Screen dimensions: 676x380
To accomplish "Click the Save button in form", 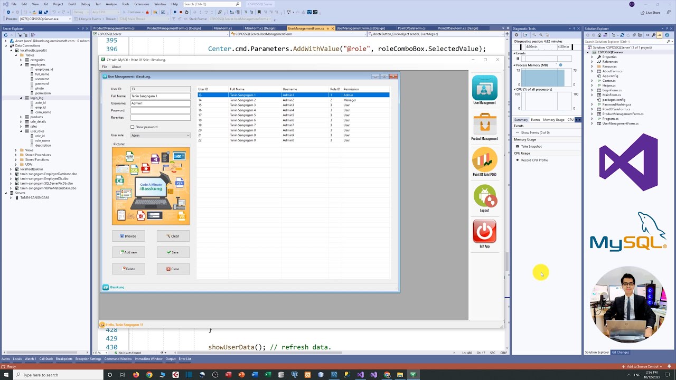I will pyautogui.click(x=173, y=252).
